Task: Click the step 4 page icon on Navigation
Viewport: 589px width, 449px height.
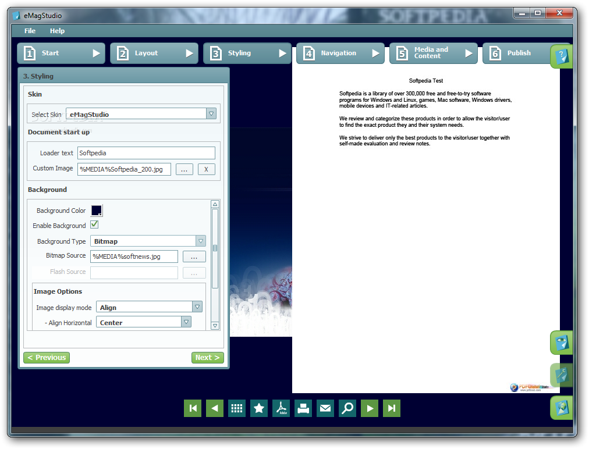Action: click(x=309, y=54)
